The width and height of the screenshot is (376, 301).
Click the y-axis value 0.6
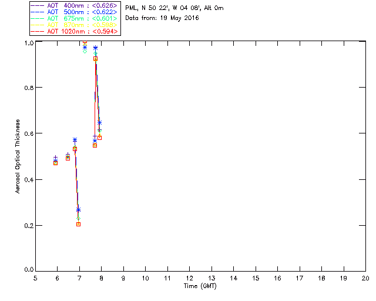pyautogui.click(x=29, y=133)
